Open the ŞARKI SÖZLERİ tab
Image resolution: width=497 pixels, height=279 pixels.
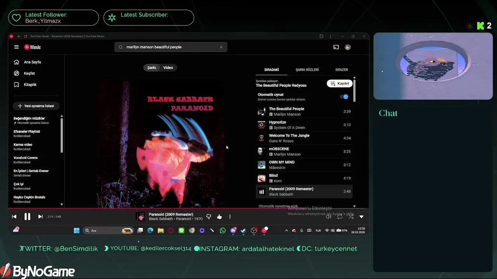[x=307, y=70]
